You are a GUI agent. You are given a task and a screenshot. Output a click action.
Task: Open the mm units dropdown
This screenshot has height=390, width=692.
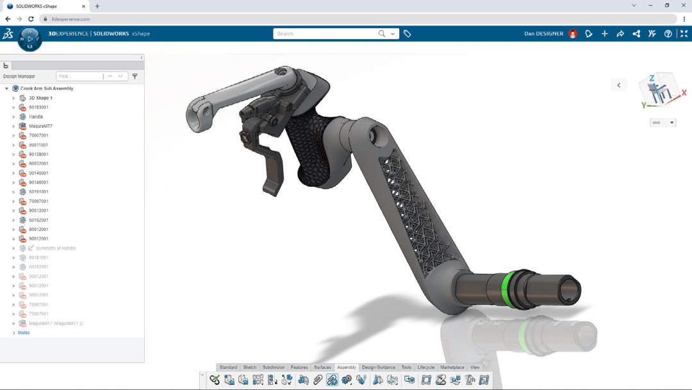click(x=663, y=123)
